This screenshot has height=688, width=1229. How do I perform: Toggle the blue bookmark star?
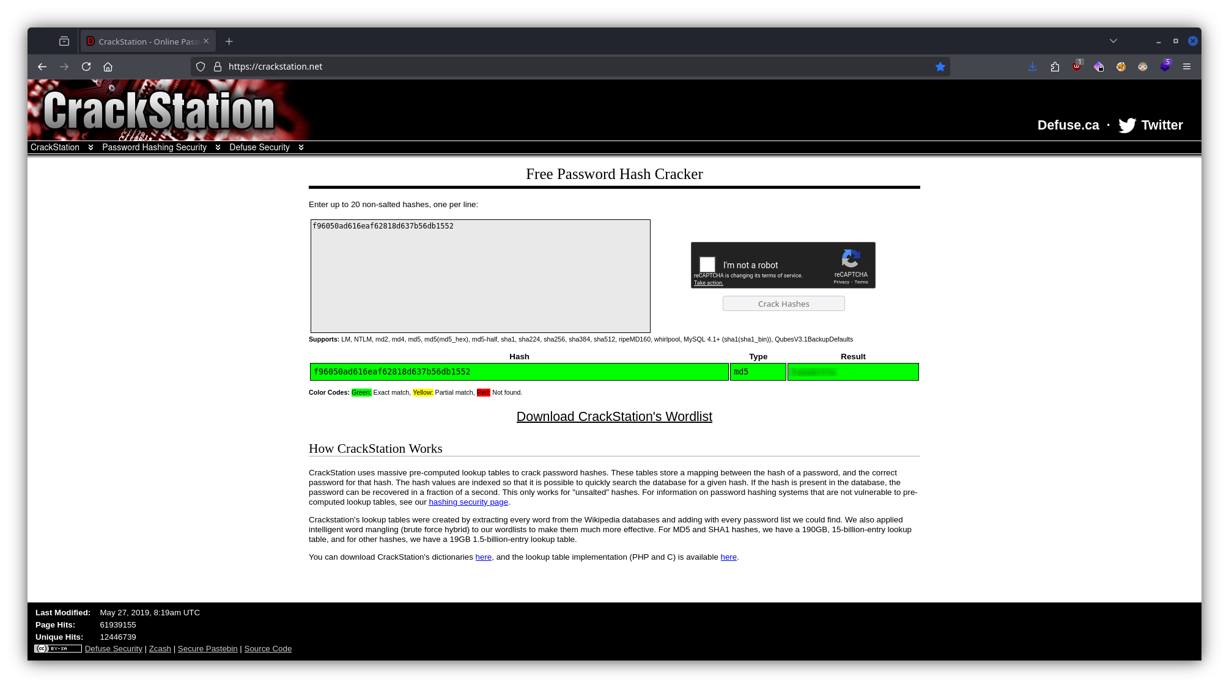click(940, 67)
